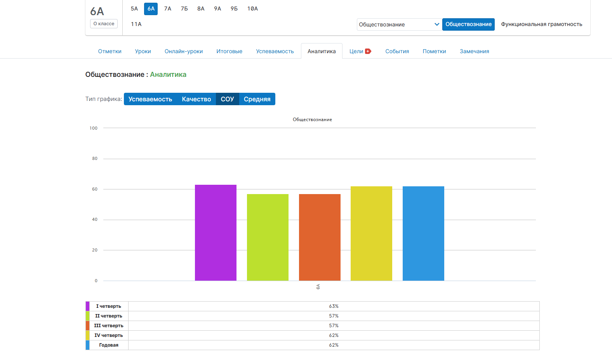Select class 5А
This screenshot has height=354, width=612.
click(x=134, y=9)
